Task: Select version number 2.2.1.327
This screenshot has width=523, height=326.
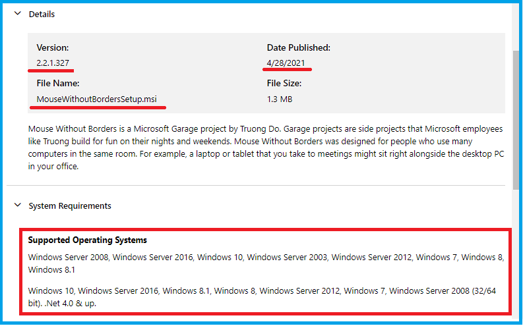Action: [53, 63]
